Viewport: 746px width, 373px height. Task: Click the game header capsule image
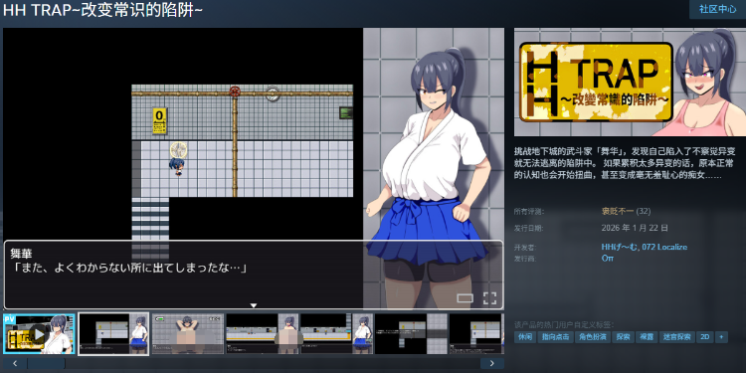point(630,82)
